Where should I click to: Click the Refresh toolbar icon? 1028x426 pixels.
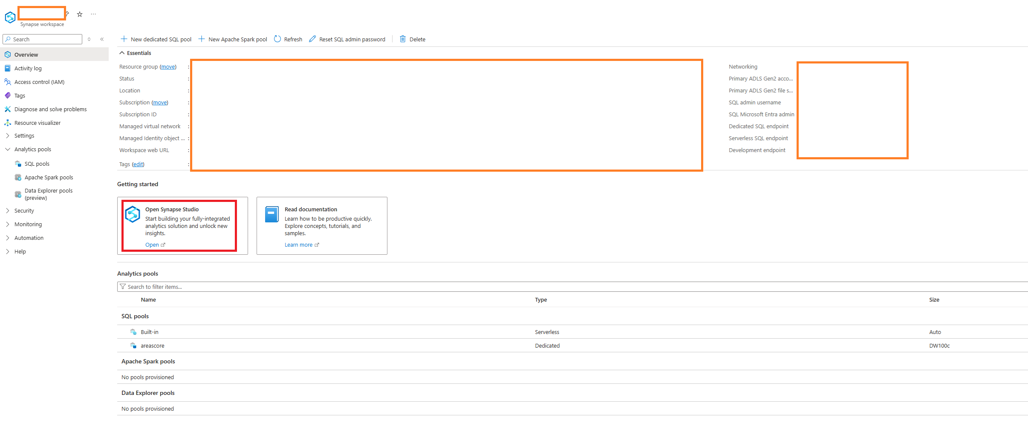277,39
